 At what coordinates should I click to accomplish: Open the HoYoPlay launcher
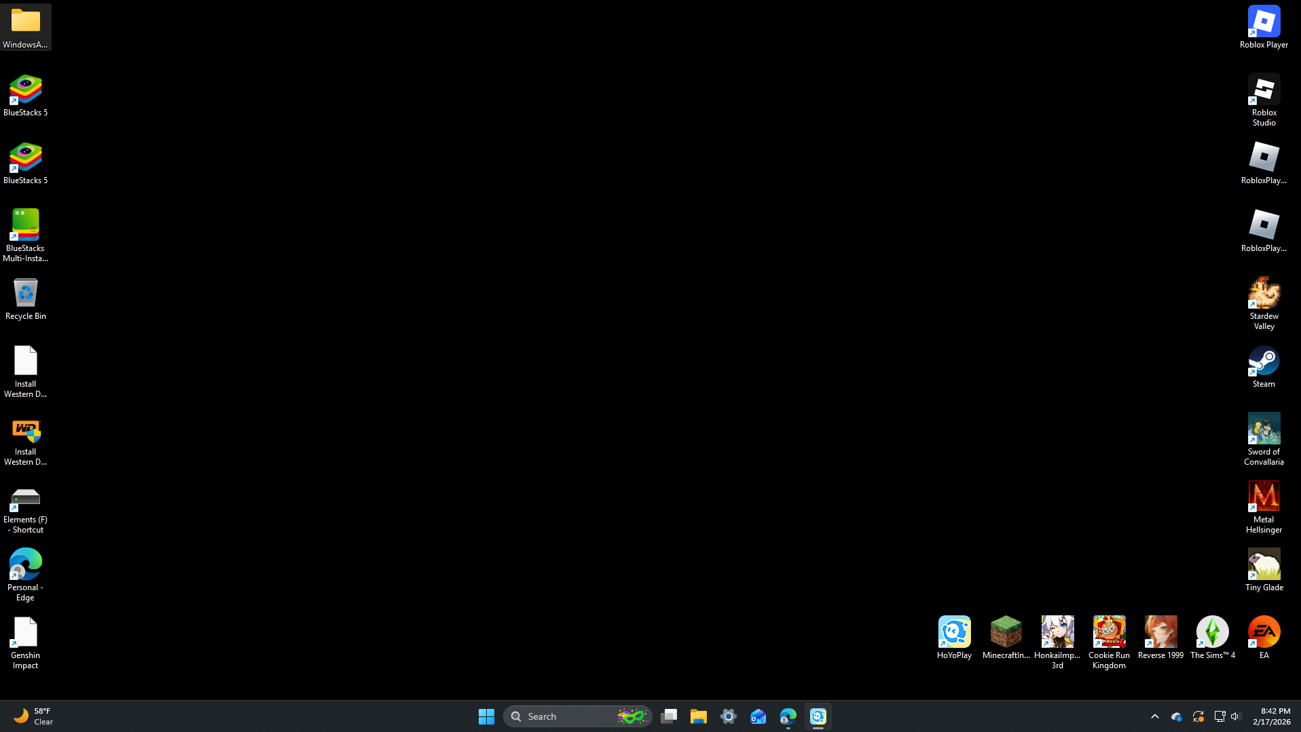pyautogui.click(x=953, y=633)
